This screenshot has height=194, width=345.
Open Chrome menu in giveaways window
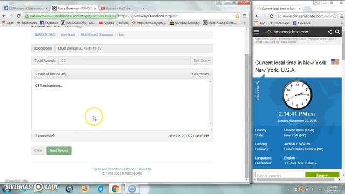coord(244,16)
